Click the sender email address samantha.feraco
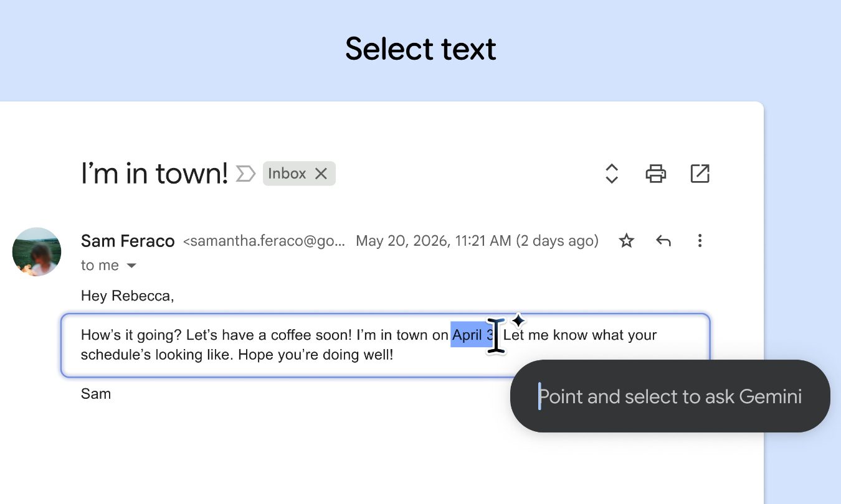Viewport: 841px width, 504px height. click(x=264, y=241)
